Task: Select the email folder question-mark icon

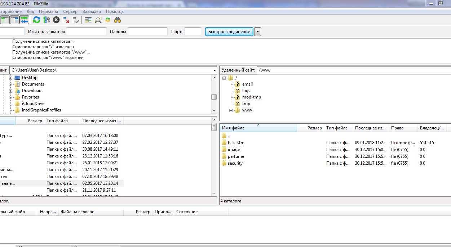Action: (x=238, y=84)
